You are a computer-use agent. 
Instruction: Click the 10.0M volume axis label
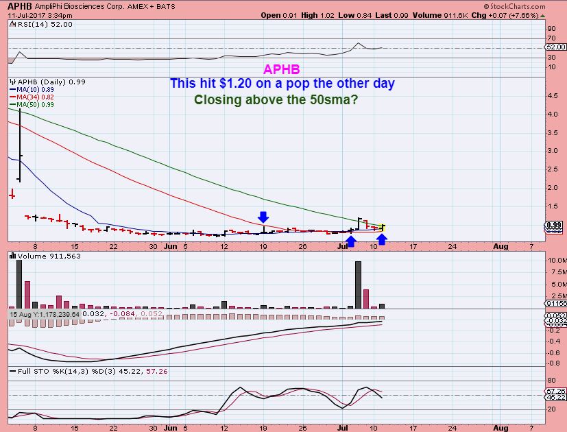point(557,260)
